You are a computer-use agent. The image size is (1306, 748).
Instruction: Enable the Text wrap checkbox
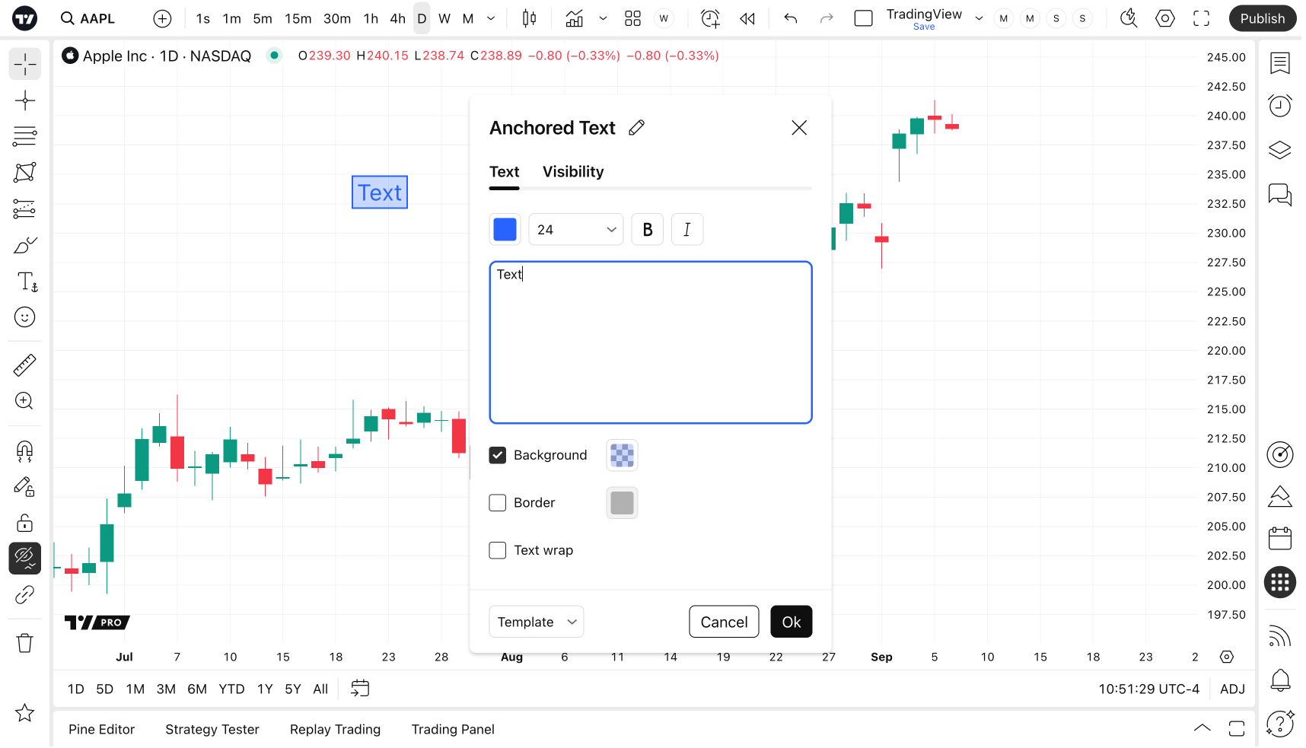(x=498, y=550)
